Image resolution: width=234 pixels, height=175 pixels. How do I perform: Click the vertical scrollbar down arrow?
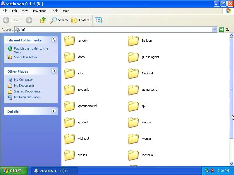click(231, 164)
